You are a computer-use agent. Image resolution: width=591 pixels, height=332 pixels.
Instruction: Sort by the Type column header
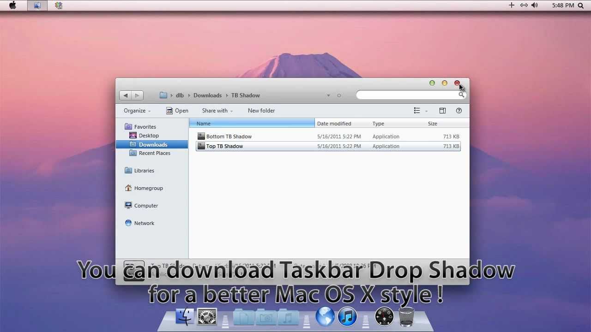click(398, 124)
